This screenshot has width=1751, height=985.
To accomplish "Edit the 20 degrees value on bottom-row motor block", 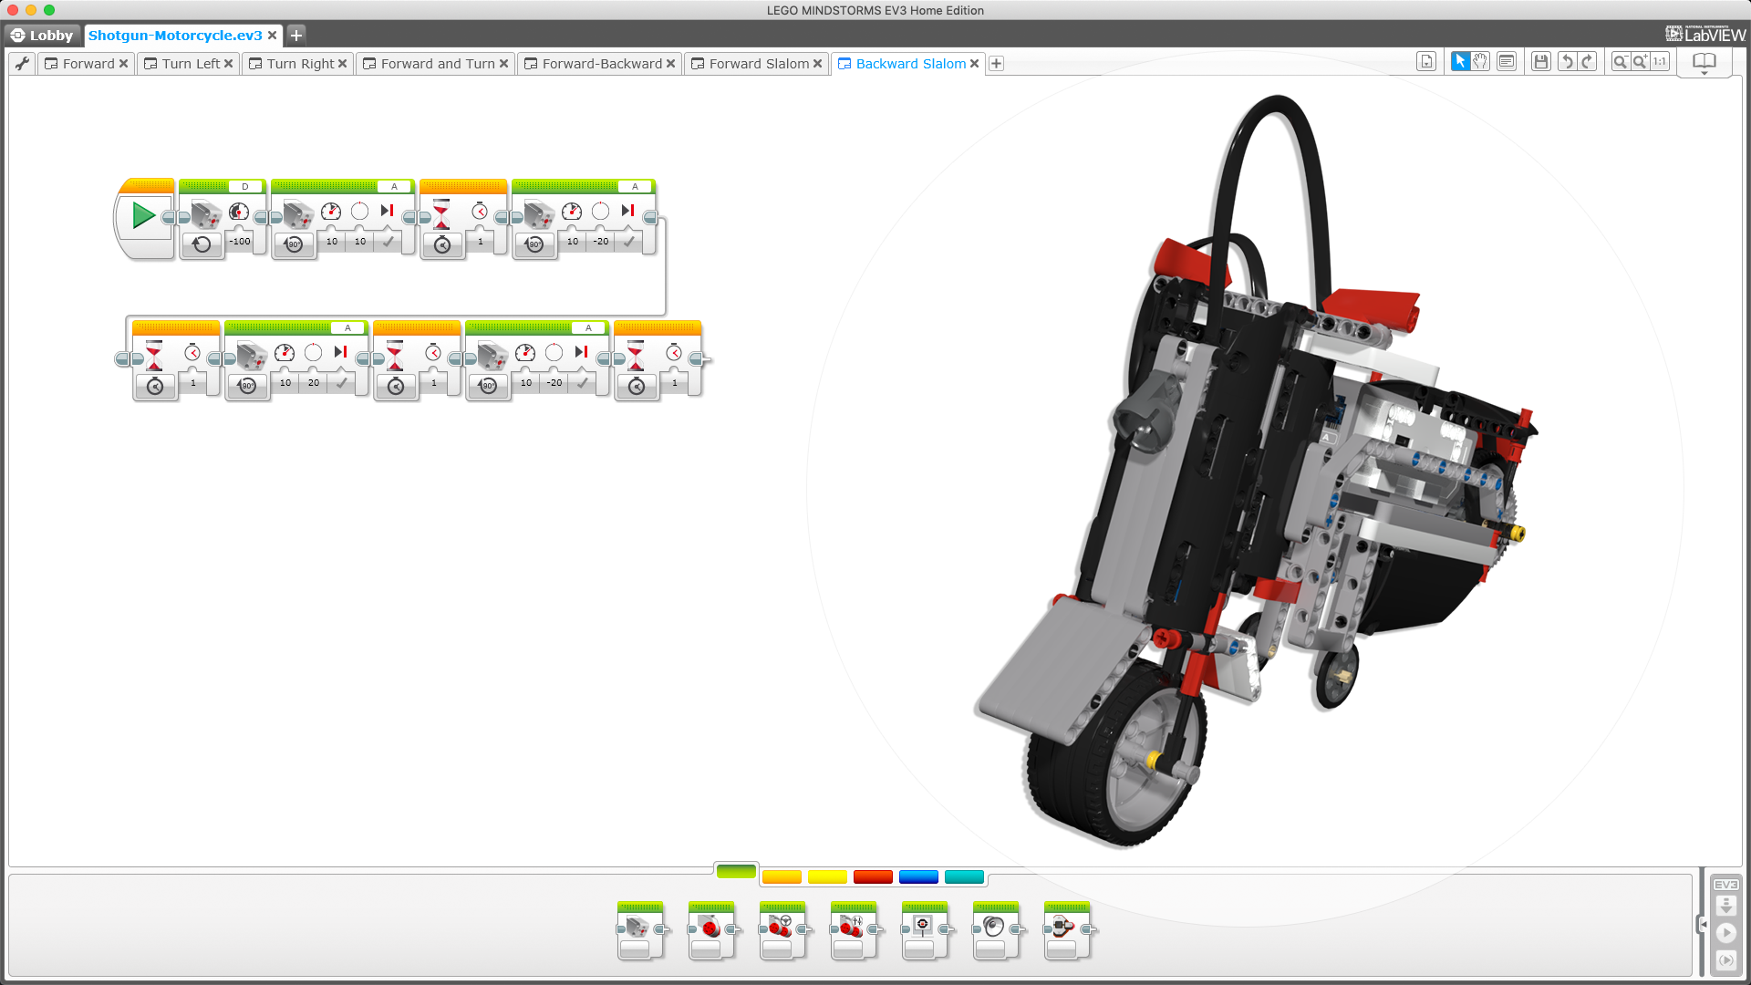I will coord(314,383).
